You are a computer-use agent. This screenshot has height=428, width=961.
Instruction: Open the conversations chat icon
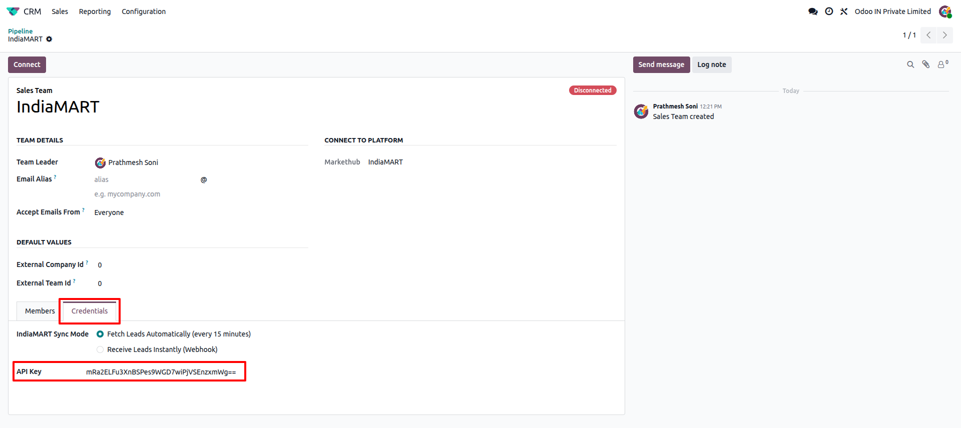(x=813, y=11)
